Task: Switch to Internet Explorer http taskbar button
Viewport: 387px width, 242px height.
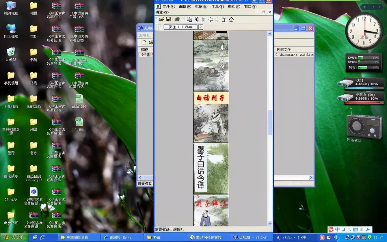Action: tap(122, 237)
